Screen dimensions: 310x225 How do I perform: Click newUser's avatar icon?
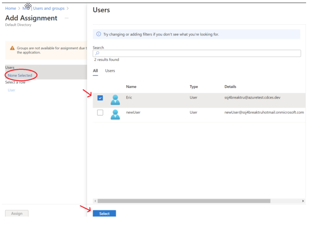(115, 114)
